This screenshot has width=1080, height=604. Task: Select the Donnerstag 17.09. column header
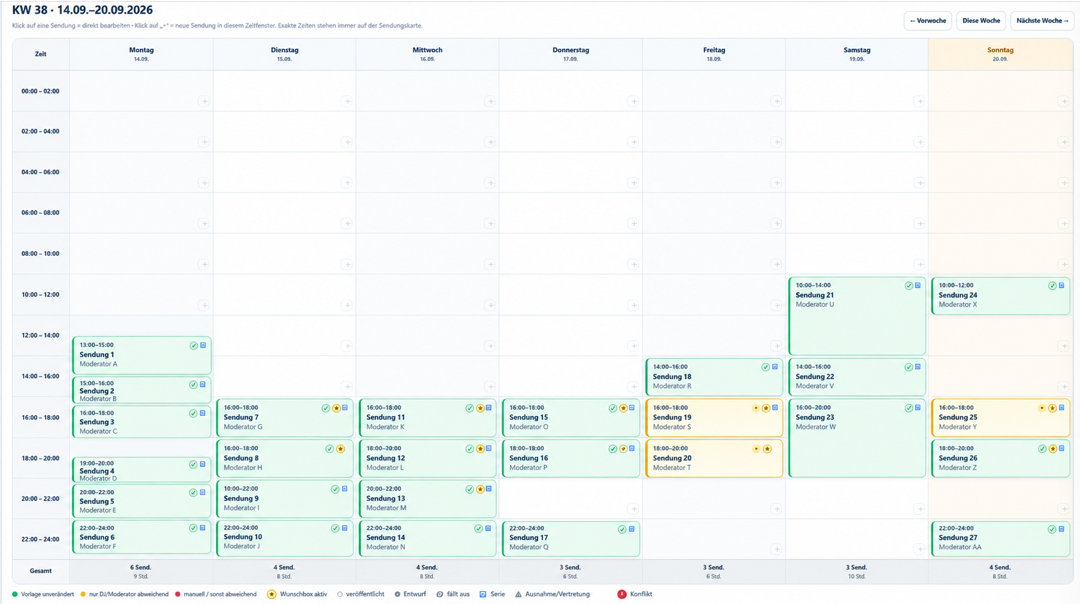[570, 54]
